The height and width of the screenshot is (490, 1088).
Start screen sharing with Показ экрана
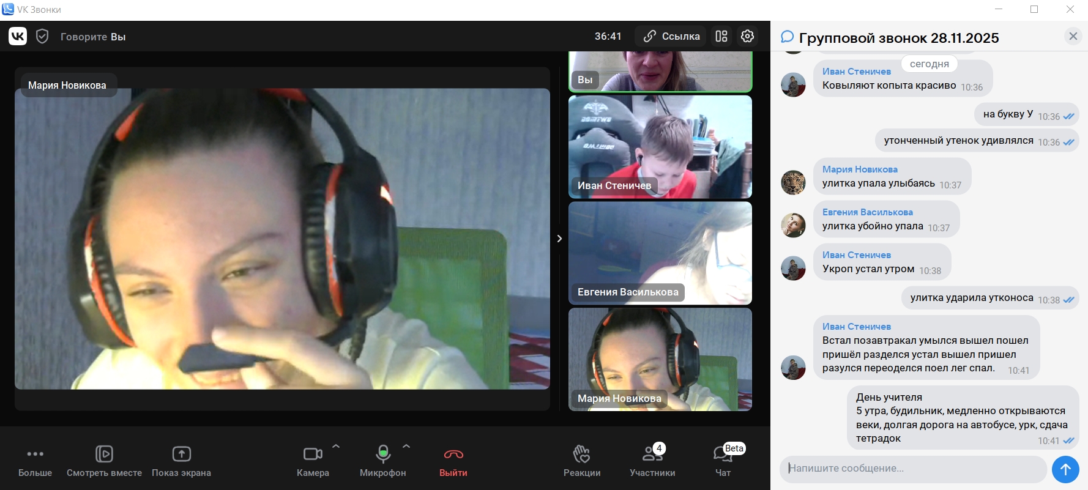[181, 460]
